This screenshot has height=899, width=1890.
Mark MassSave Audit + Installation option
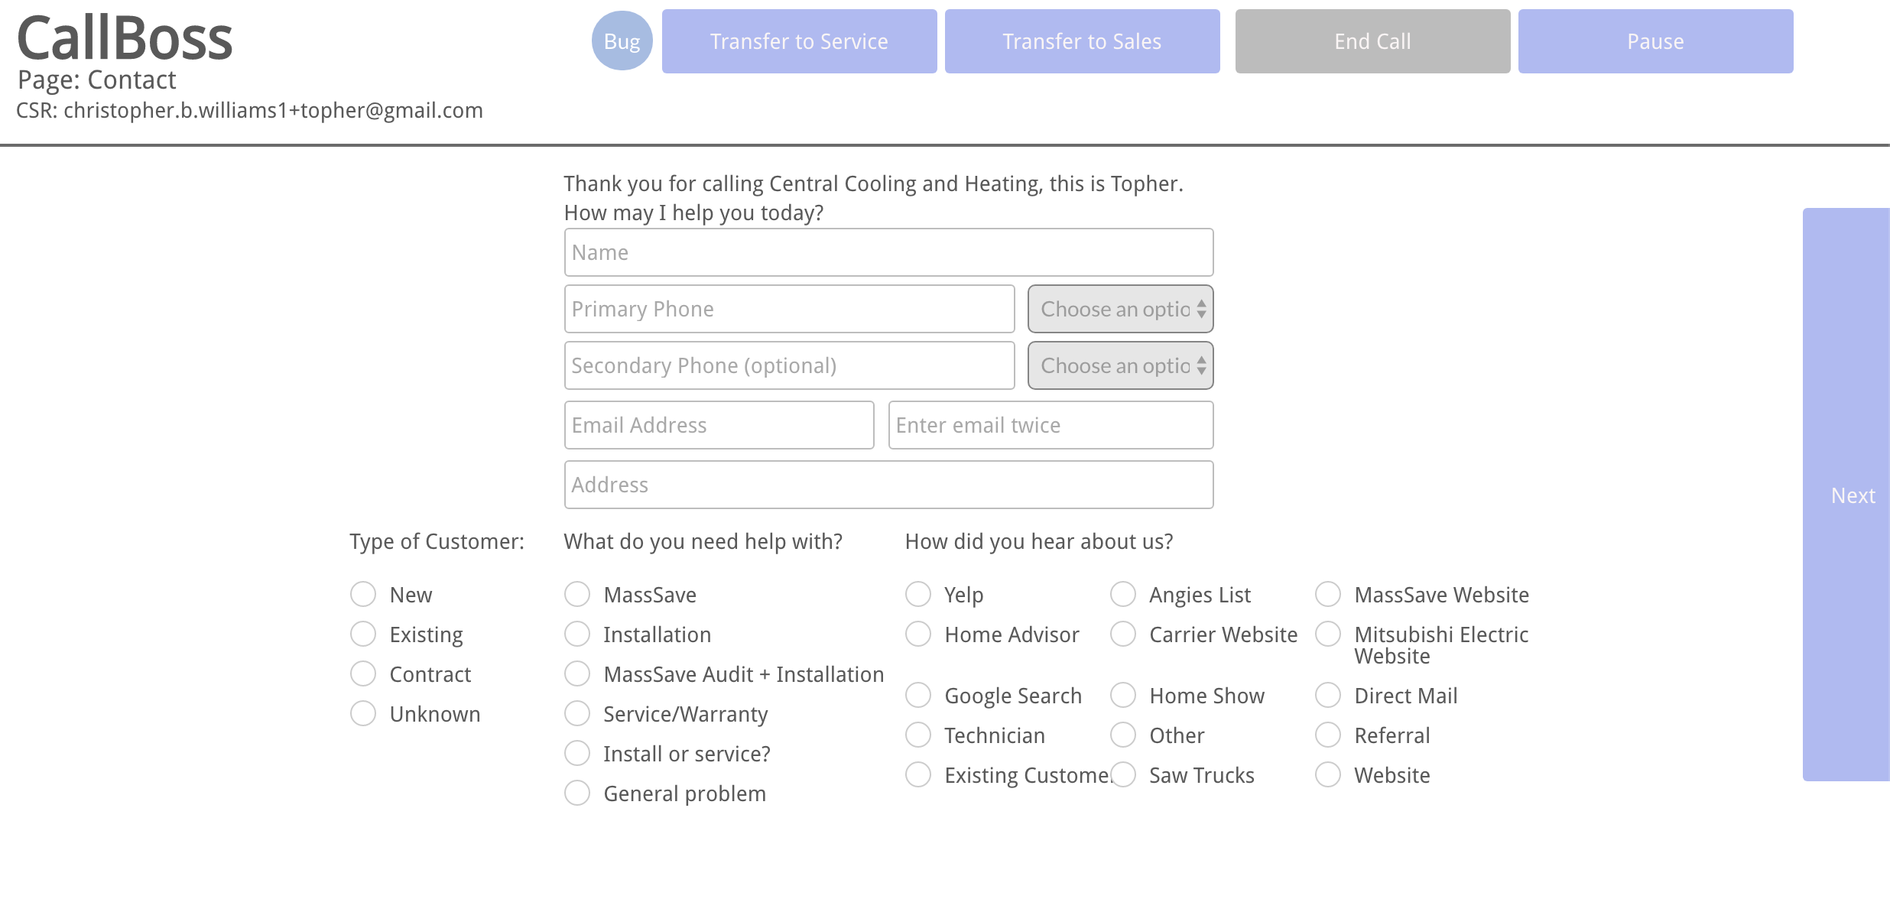tap(577, 673)
